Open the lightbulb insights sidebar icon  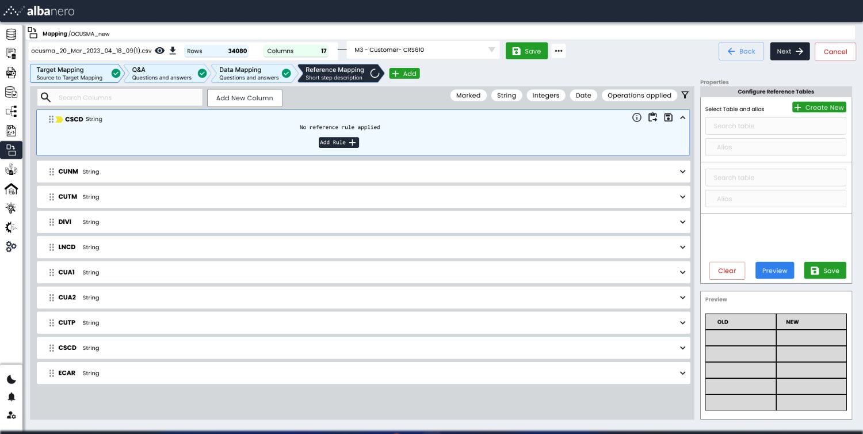click(x=11, y=208)
